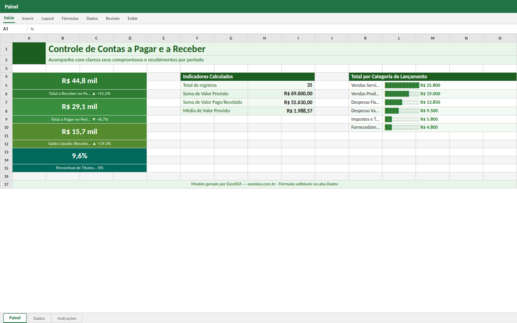Select column A header

click(29, 38)
